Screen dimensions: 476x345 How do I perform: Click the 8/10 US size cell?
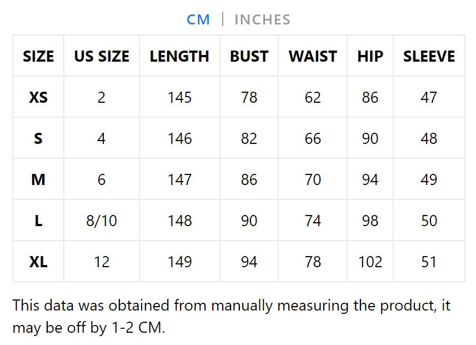point(102,221)
